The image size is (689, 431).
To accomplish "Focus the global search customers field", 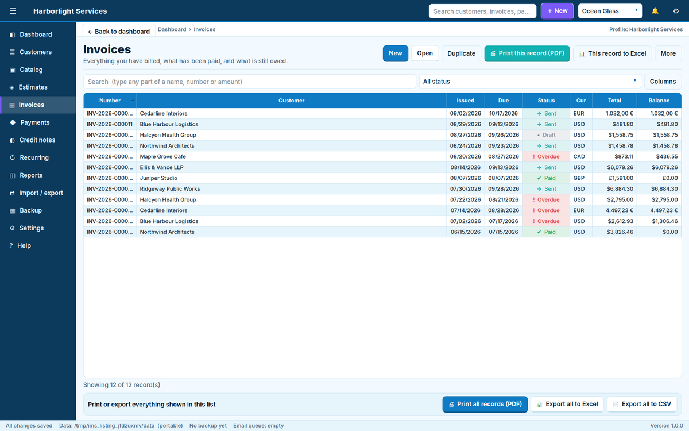I will click(x=482, y=11).
